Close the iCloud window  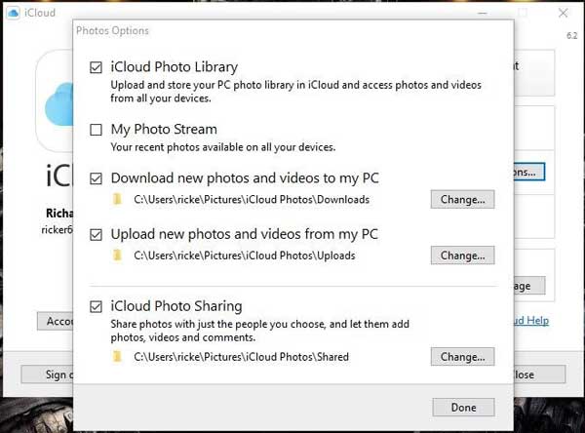click(563, 13)
